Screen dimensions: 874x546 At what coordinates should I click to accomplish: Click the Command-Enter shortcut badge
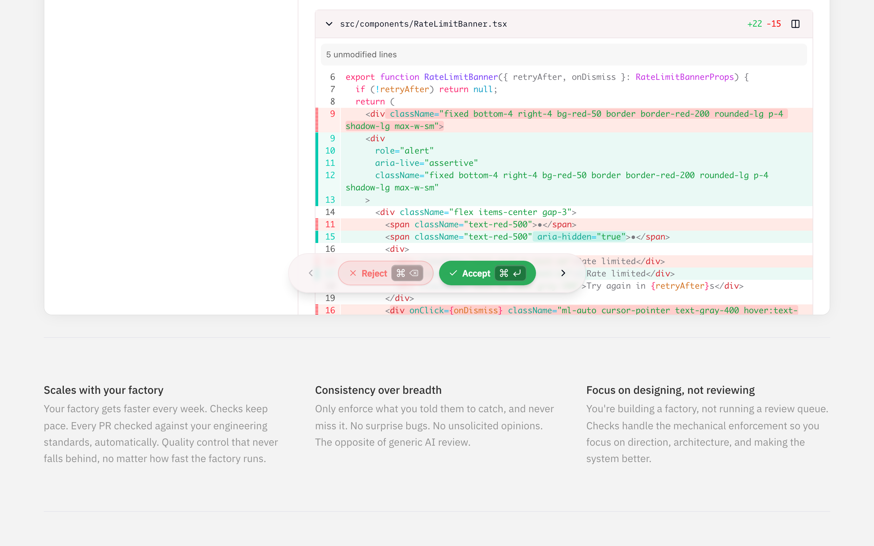(510, 273)
